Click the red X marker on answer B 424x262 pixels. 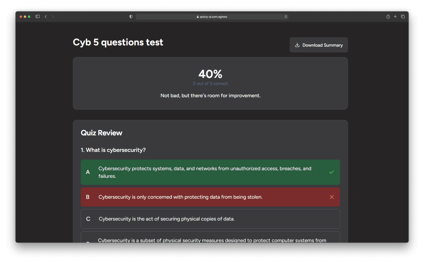[x=331, y=197]
